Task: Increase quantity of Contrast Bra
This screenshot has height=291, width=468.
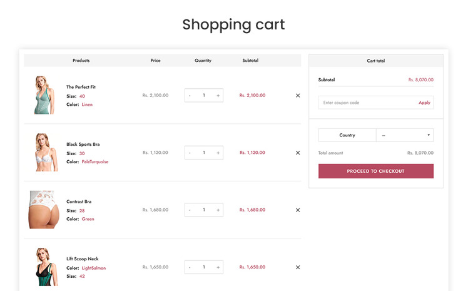Action: coord(218,210)
